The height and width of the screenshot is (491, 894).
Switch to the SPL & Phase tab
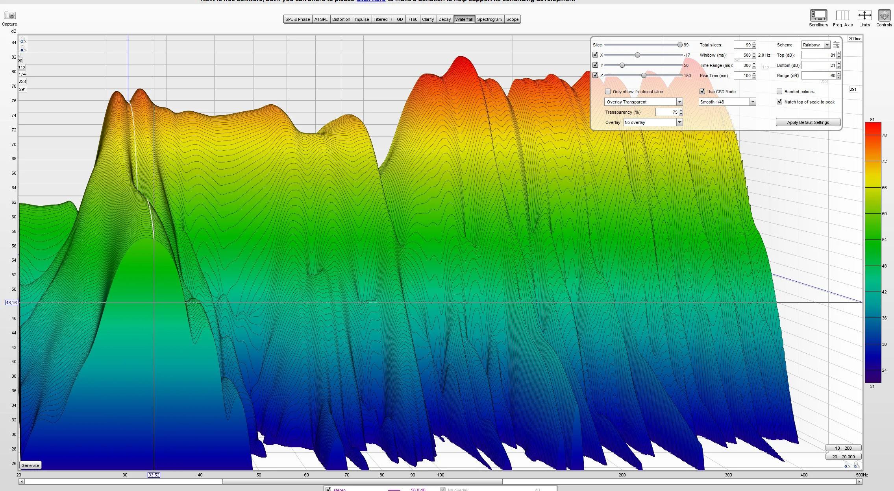point(298,19)
